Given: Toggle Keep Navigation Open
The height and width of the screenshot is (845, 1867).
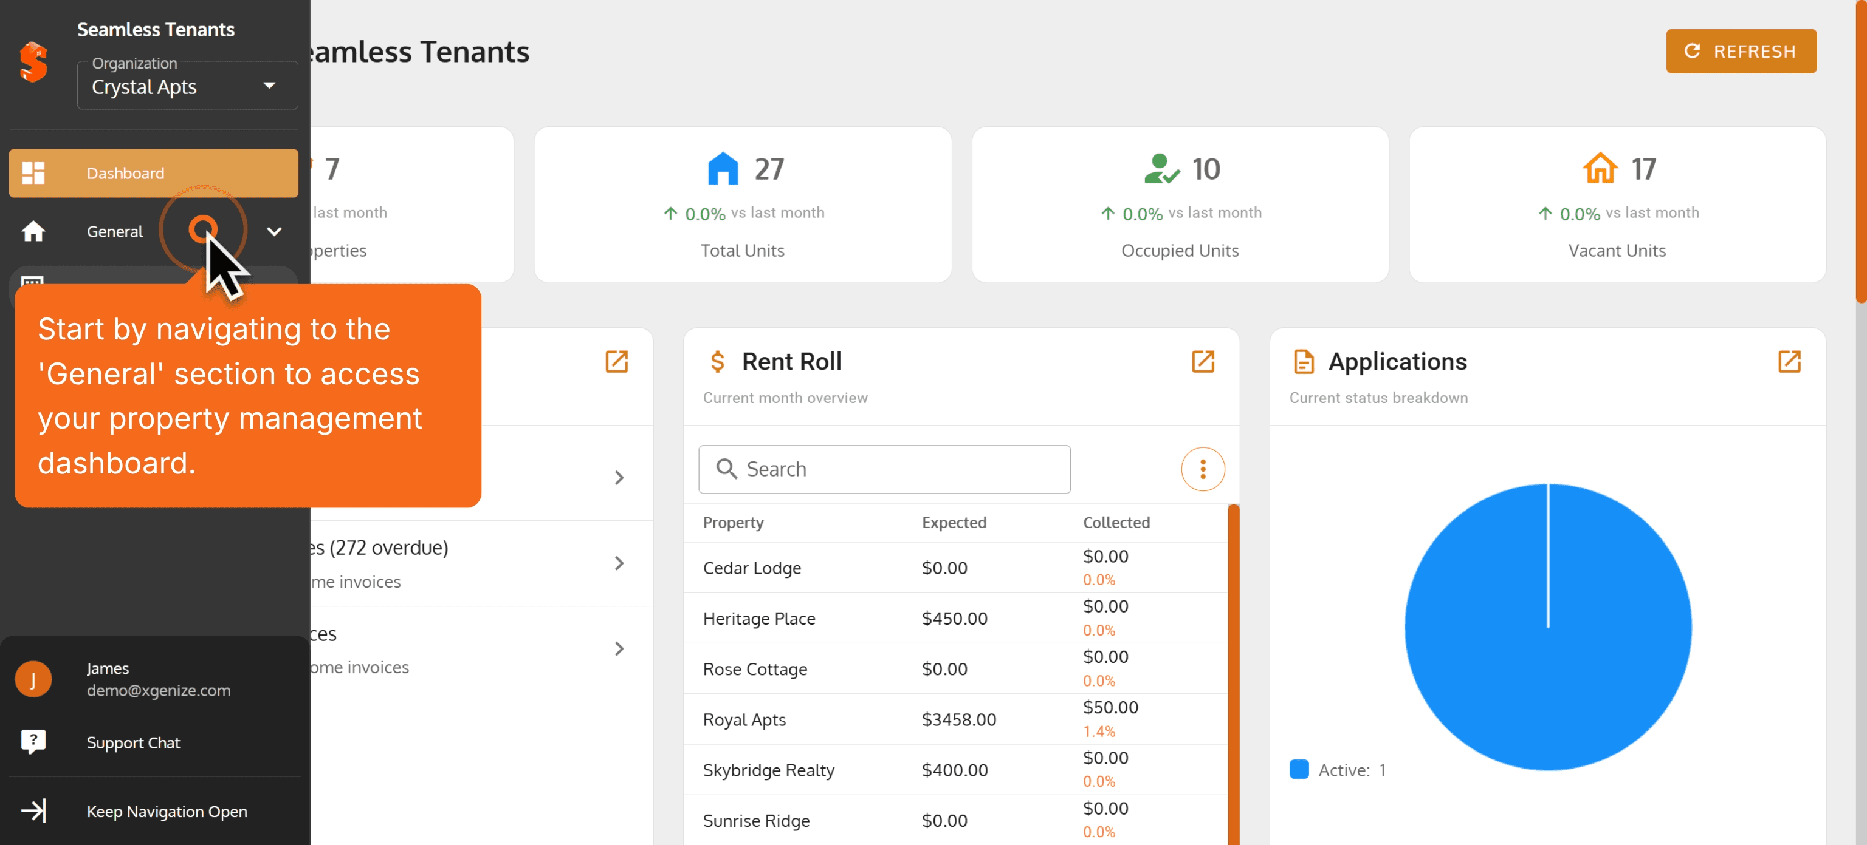Looking at the screenshot, I should [154, 811].
